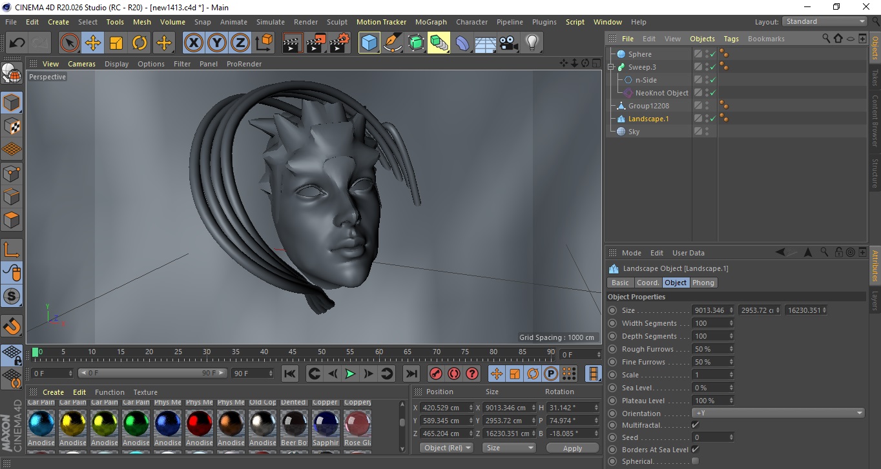Switch to the Phong tab
The width and height of the screenshot is (881, 469).
(703, 283)
